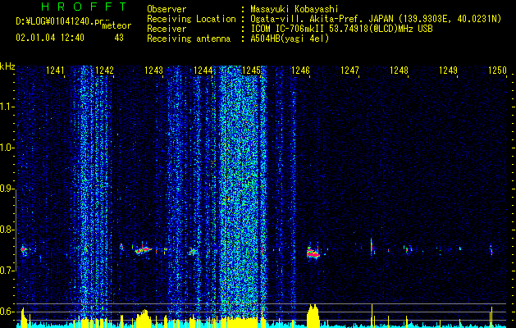Viewport: 516px width, 328px height.
Task: Click time marker 1250
Action: click(x=497, y=71)
